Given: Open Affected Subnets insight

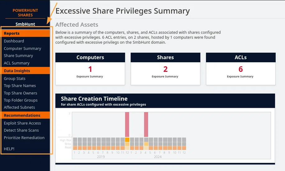Looking at the screenshot, I should [19, 107].
